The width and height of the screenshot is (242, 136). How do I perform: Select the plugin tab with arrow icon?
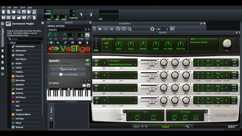pyautogui.click(x=51, y=42)
